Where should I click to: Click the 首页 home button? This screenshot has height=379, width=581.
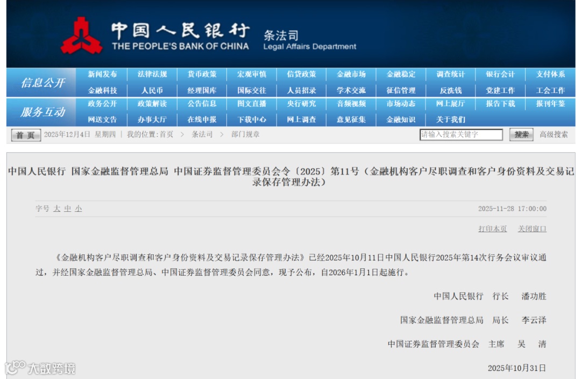26,135
